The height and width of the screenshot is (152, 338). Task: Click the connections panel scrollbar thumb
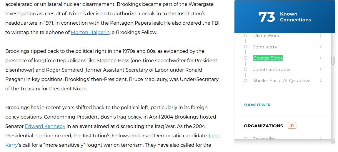click(x=333, y=60)
